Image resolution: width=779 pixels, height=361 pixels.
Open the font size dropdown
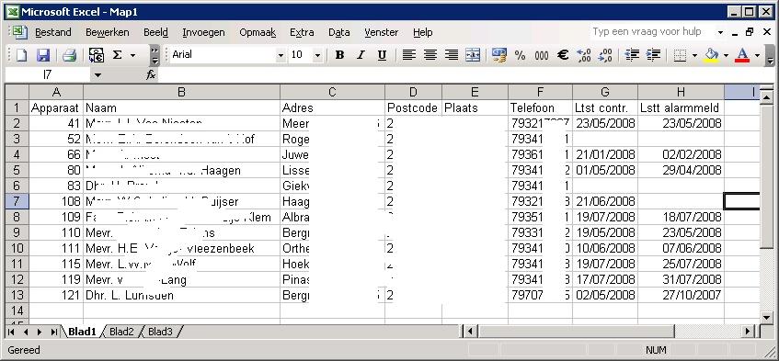318,55
